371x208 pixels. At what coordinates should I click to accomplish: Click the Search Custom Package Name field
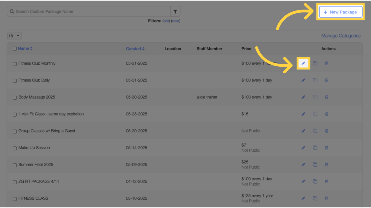coord(90,11)
